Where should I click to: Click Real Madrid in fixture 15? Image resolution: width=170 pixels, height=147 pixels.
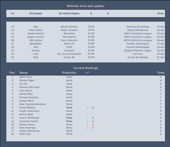(69, 37)
